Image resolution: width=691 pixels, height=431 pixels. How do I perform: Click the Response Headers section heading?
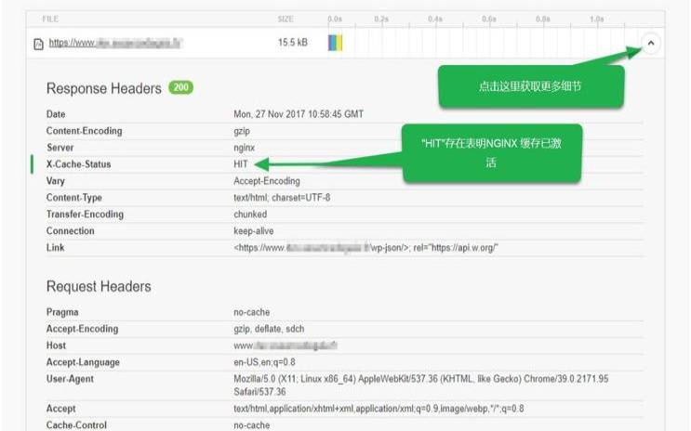pyautogui.click(x=103, y=88)
